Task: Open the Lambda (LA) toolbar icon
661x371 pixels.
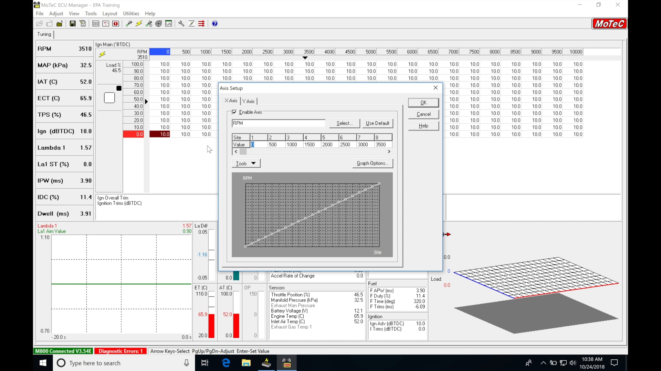Action: pyautogui.click(x=169, y=23)
